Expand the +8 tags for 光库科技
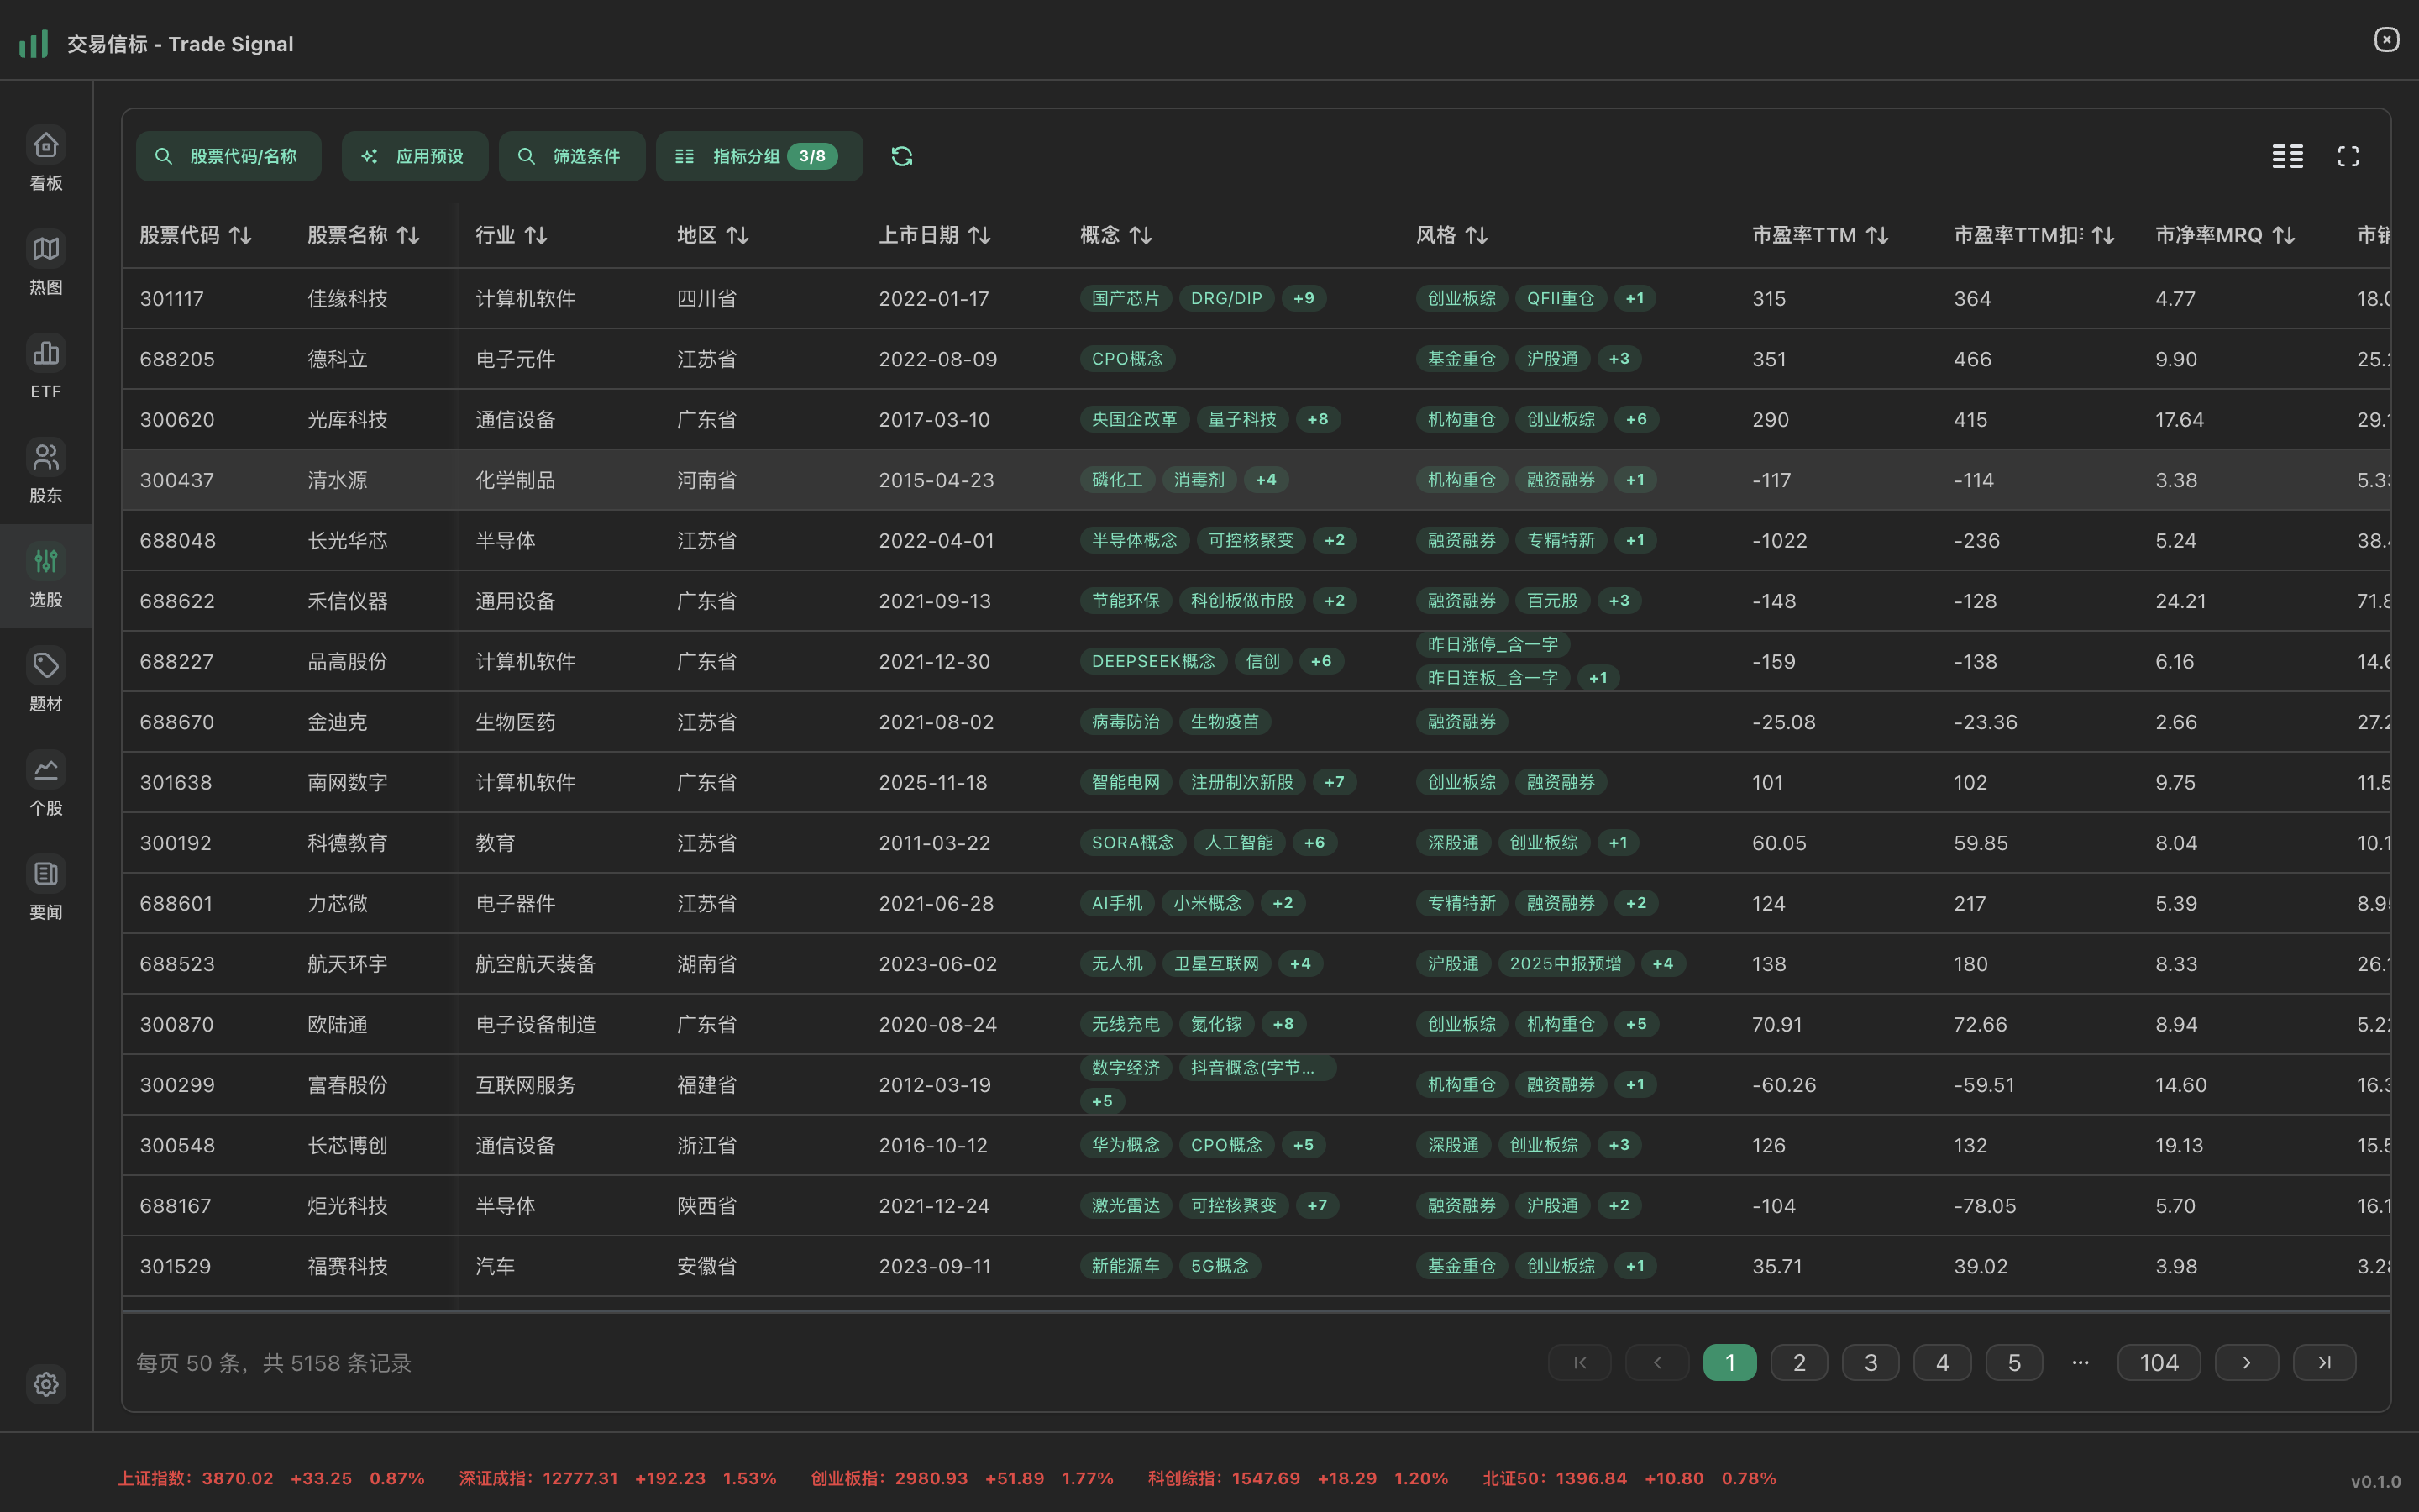This screenshot has height=1512, width=2419. 1318,419
